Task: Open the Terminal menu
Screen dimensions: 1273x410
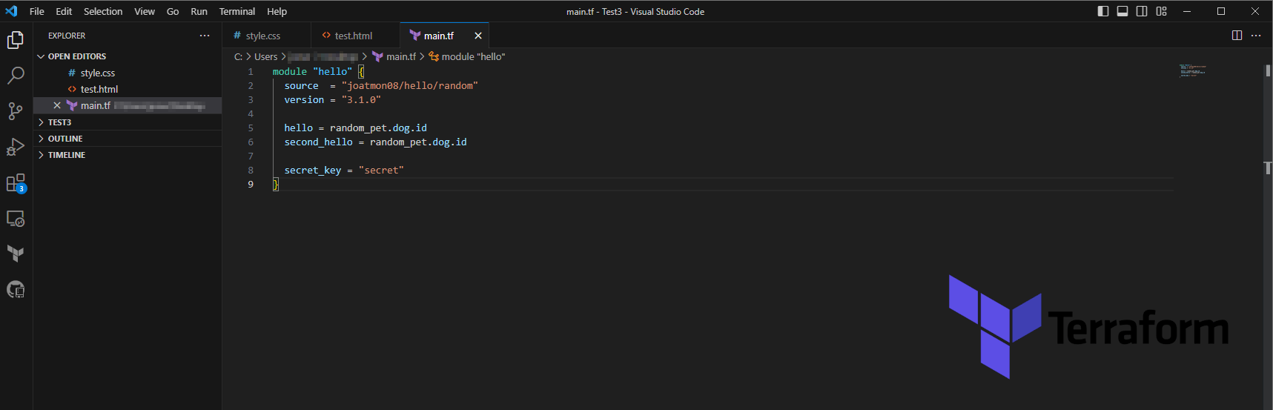Action: coord(237,11)
